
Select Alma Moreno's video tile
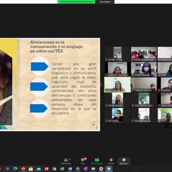point(144,69)
